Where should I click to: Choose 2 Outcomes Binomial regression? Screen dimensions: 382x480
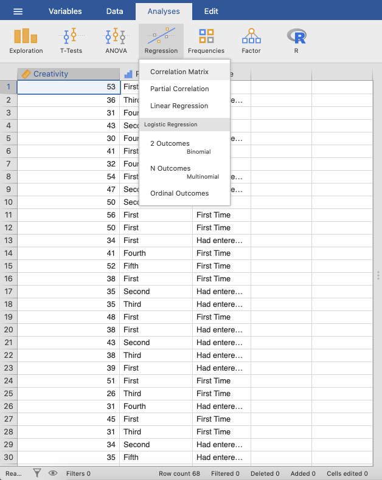[x=184, y=147]
